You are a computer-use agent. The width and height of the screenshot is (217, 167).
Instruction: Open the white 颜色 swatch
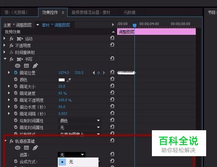tap(62, 80)
